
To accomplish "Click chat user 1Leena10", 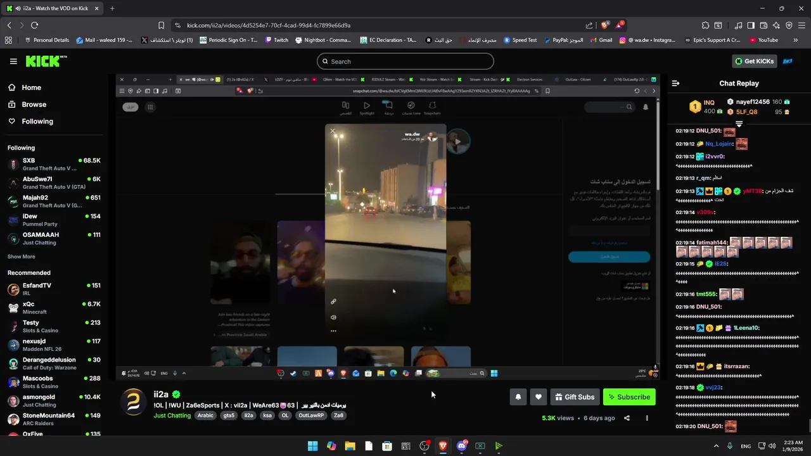I will (746, 328).
